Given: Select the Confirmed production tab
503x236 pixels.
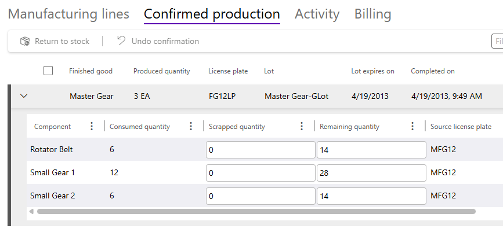Looking at the screenshot, I should pyautogui.click(x=212, y=14).
